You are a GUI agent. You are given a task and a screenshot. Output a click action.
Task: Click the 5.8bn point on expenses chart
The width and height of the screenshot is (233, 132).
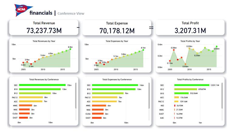coord(124,56)
